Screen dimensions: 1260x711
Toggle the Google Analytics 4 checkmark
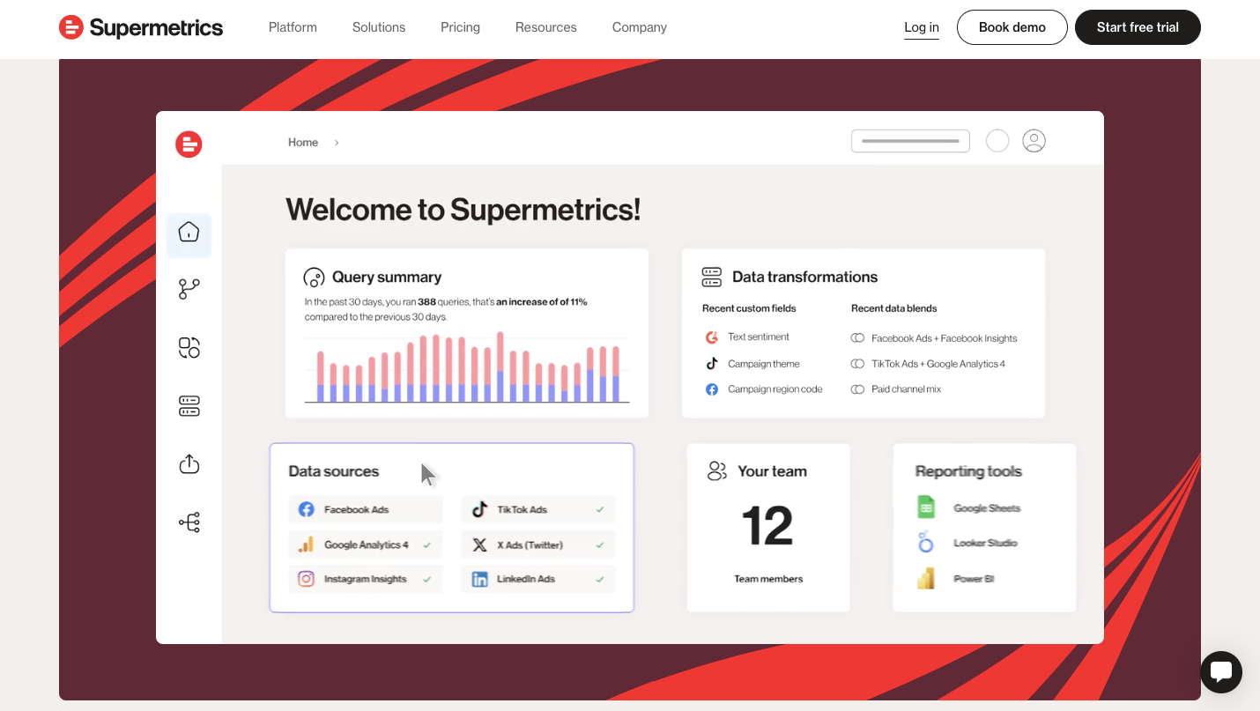[x=426, y=544]
